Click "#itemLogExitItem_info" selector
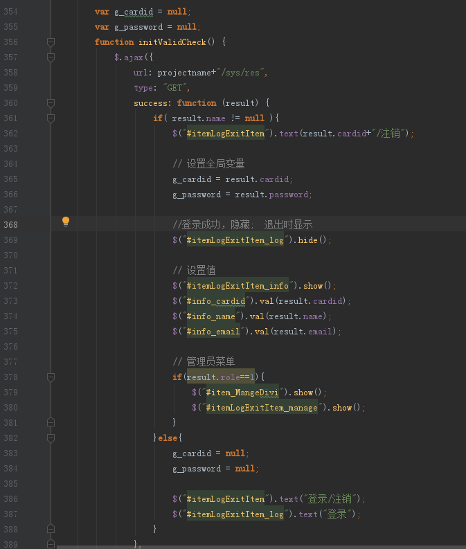 238,286
